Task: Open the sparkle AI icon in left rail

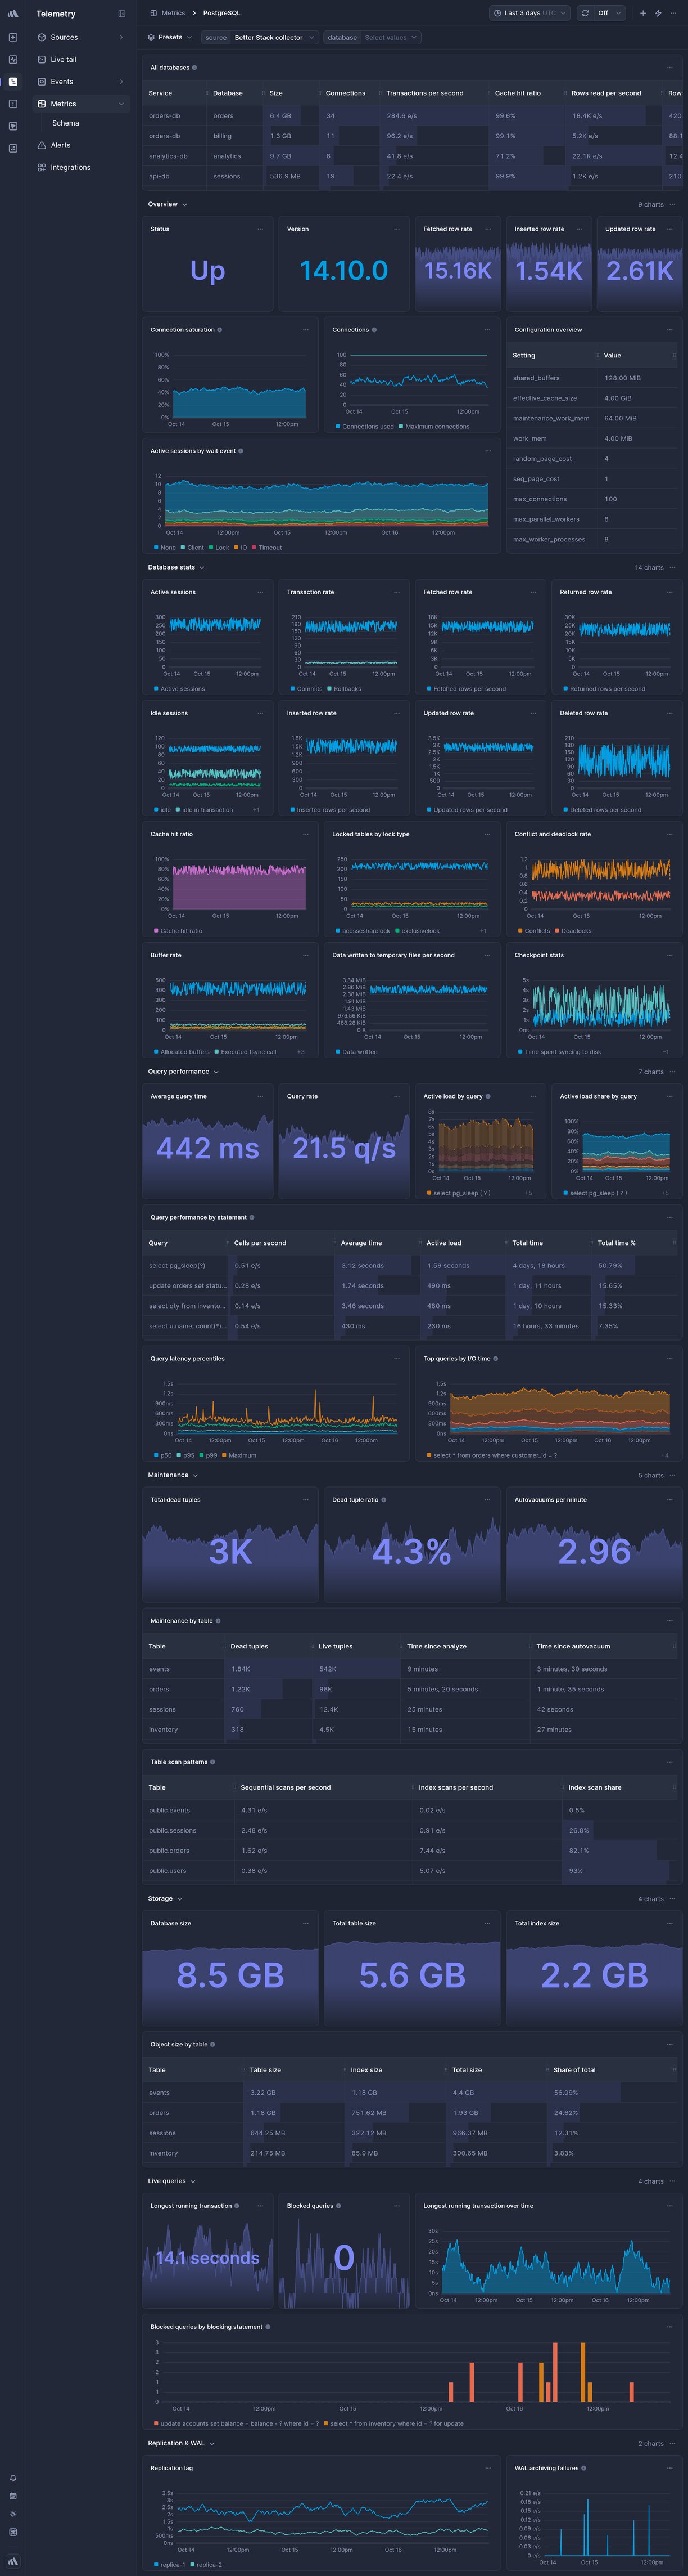Action: [12, 37]
